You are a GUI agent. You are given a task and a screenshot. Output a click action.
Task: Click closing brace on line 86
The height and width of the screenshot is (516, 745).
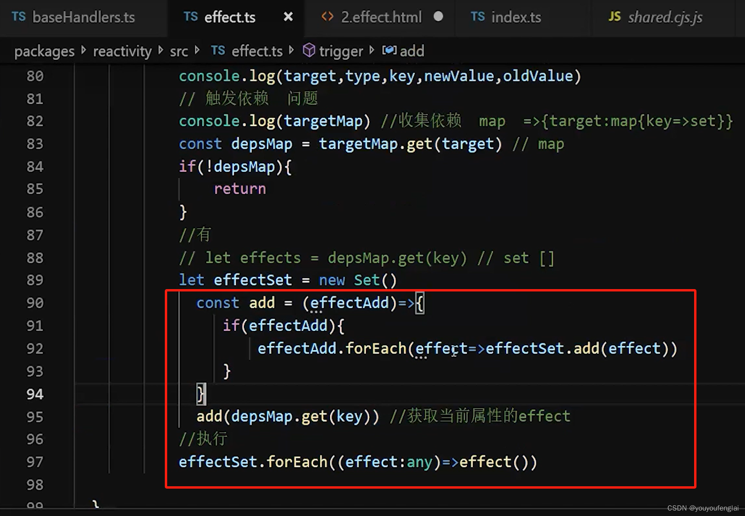[x=183, y=212]
